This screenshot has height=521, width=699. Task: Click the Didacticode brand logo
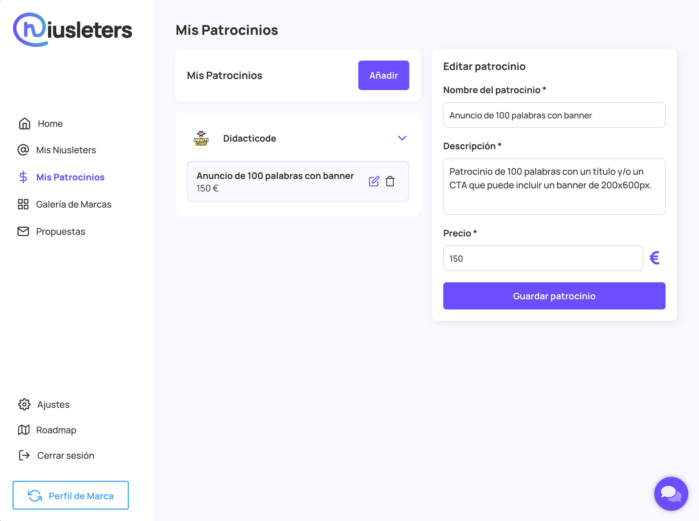(x=201, y=138)
